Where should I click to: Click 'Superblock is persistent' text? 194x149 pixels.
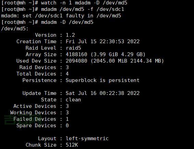tap(102, 80)
